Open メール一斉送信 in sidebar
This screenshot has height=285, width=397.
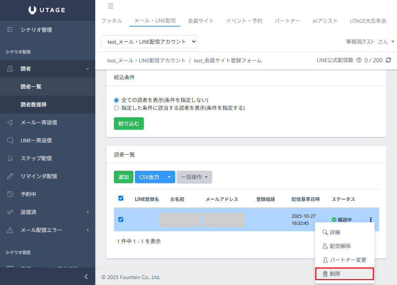(x=38, y=123)
